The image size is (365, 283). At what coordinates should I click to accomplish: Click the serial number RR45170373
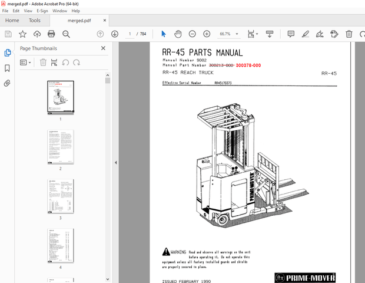pos(223,83)
